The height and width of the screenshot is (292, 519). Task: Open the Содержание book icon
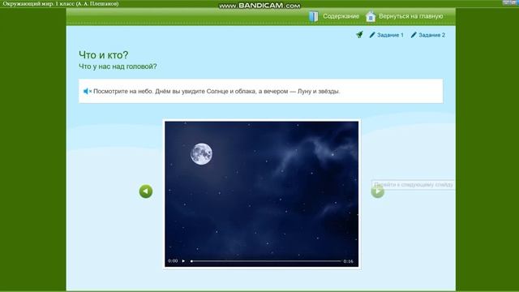pyautogui.click(x=313, y=16)
